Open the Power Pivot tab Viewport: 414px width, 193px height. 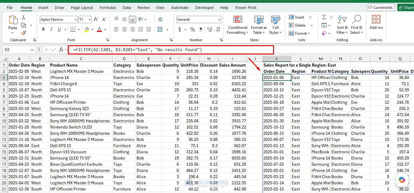pyautogui.click(x=246, y=7)
